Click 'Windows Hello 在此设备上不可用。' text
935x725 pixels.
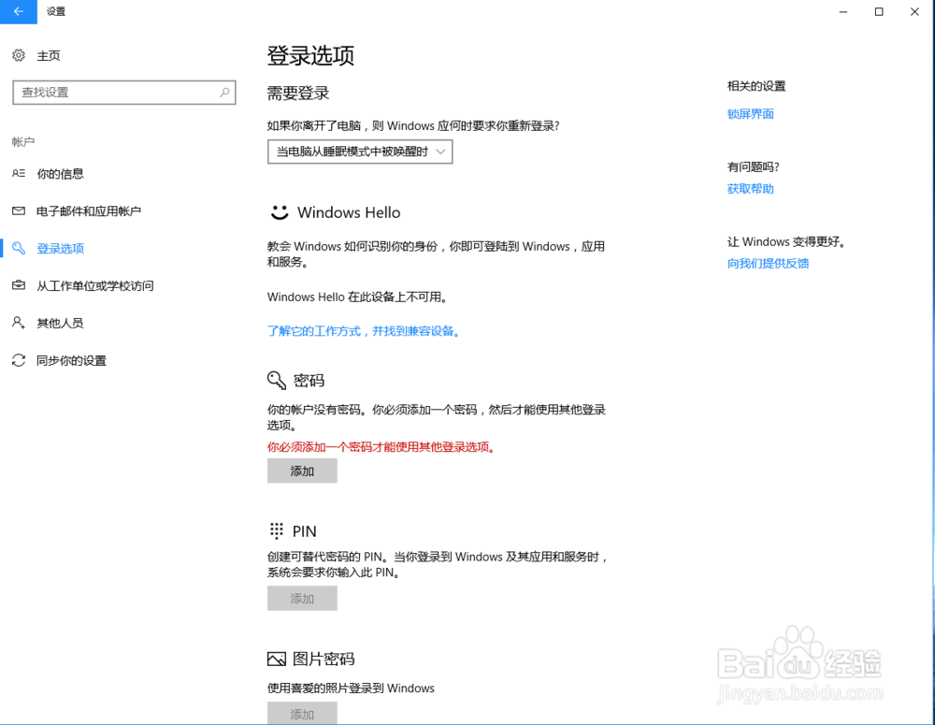357,297
